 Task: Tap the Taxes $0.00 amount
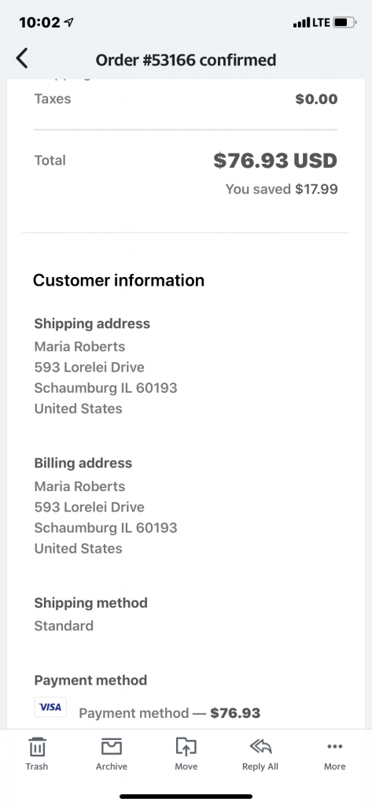click(316, 98)
